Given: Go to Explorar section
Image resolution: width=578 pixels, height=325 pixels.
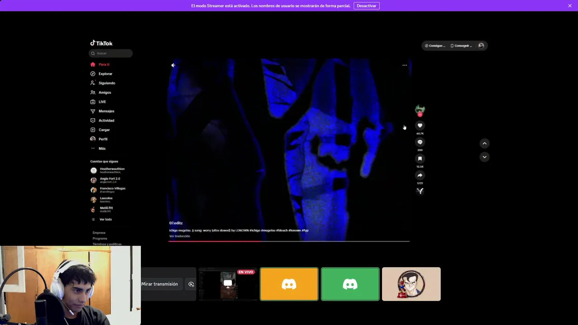Looking at the screenshot, I should (105, 74).
